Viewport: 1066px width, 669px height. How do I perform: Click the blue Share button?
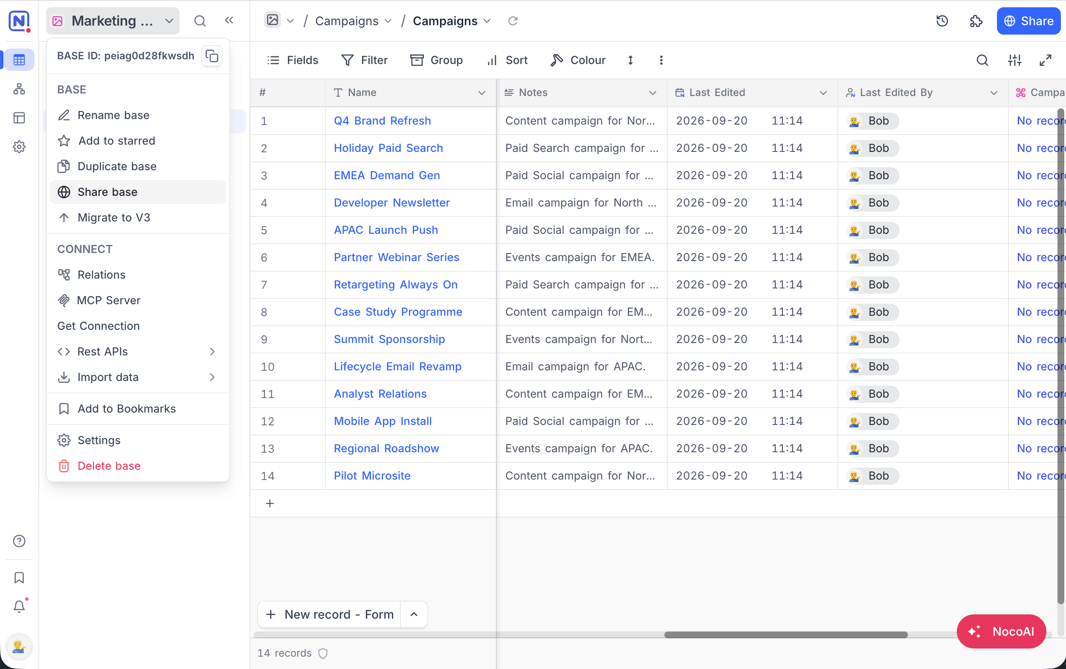(x=1028, y=21)
